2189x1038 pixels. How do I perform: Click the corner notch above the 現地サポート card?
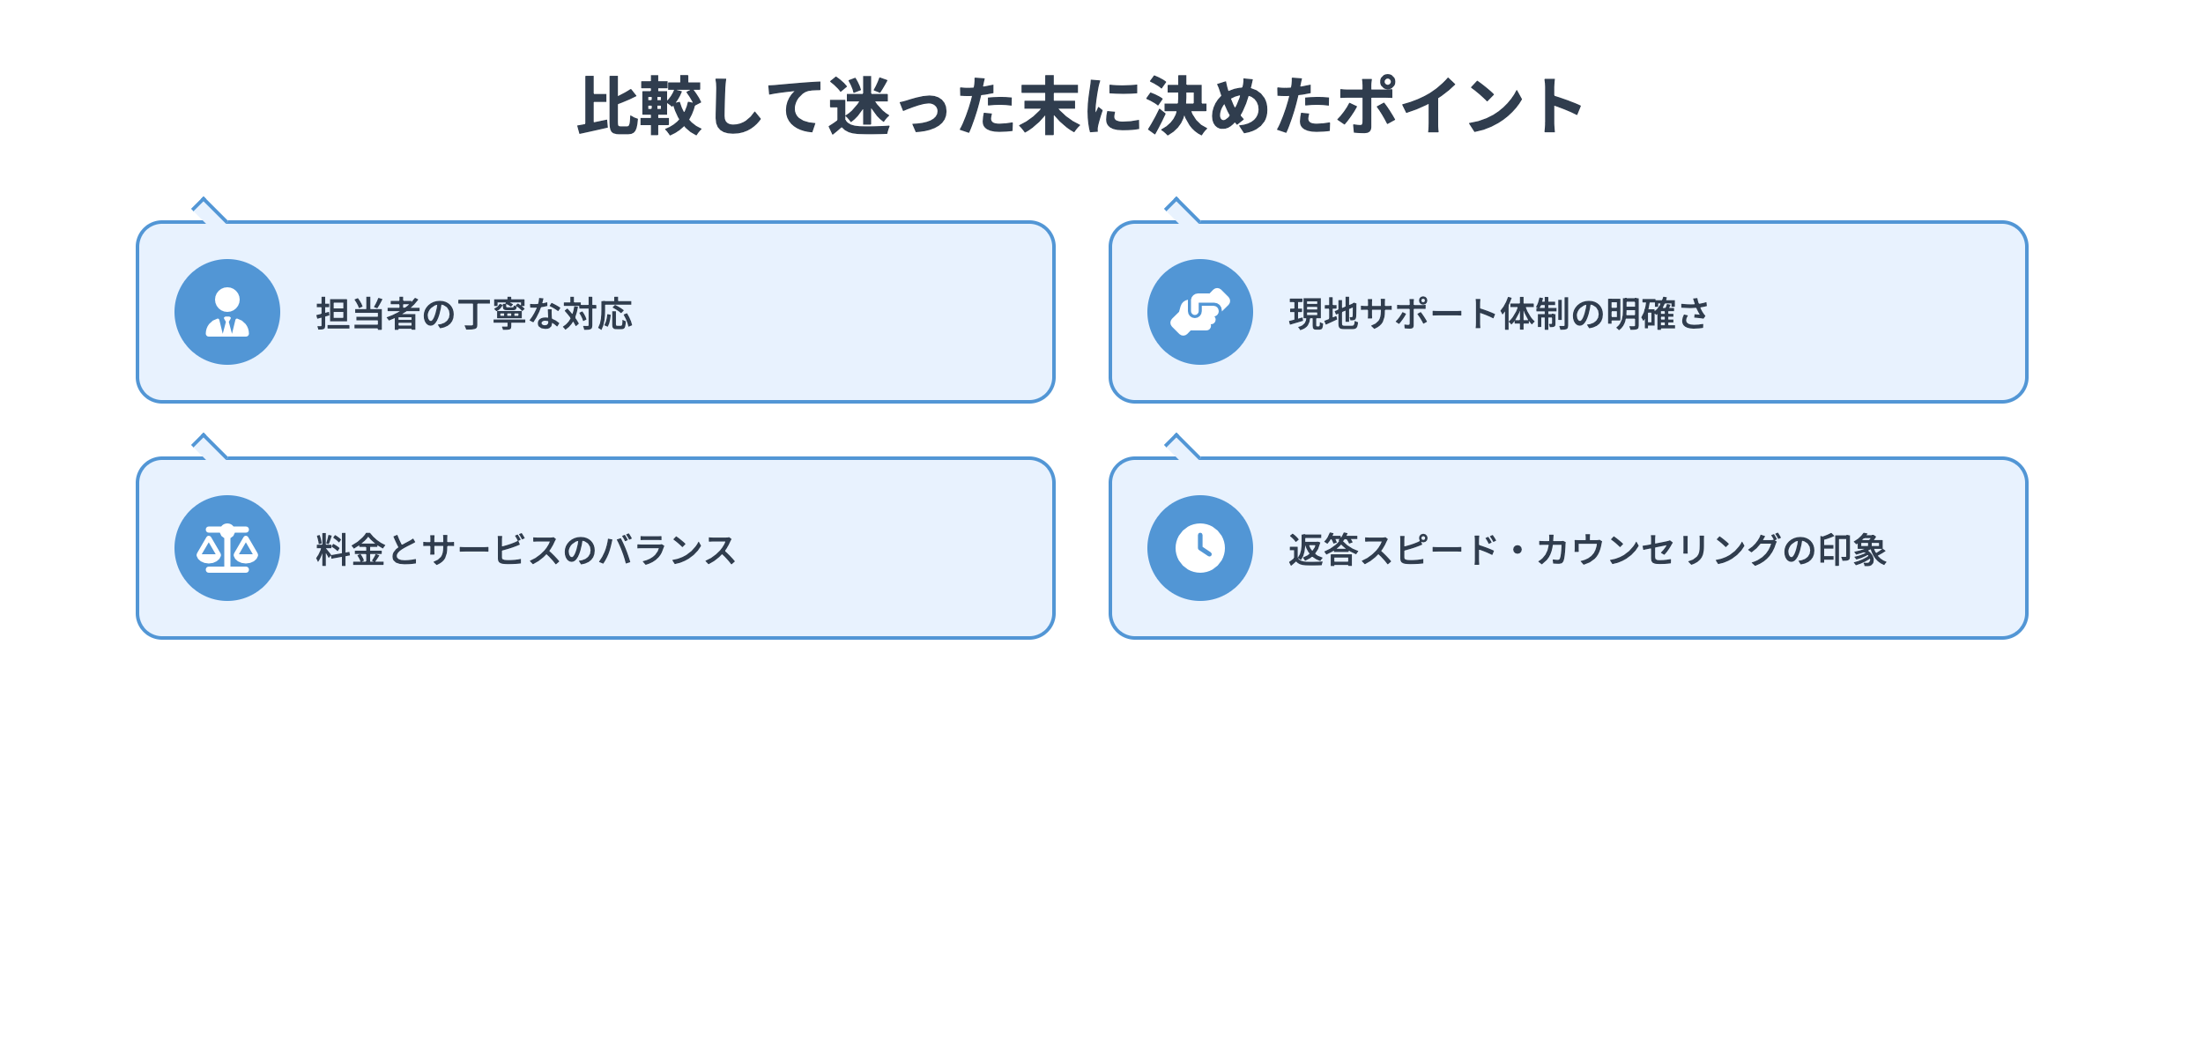click(1181, 211)
